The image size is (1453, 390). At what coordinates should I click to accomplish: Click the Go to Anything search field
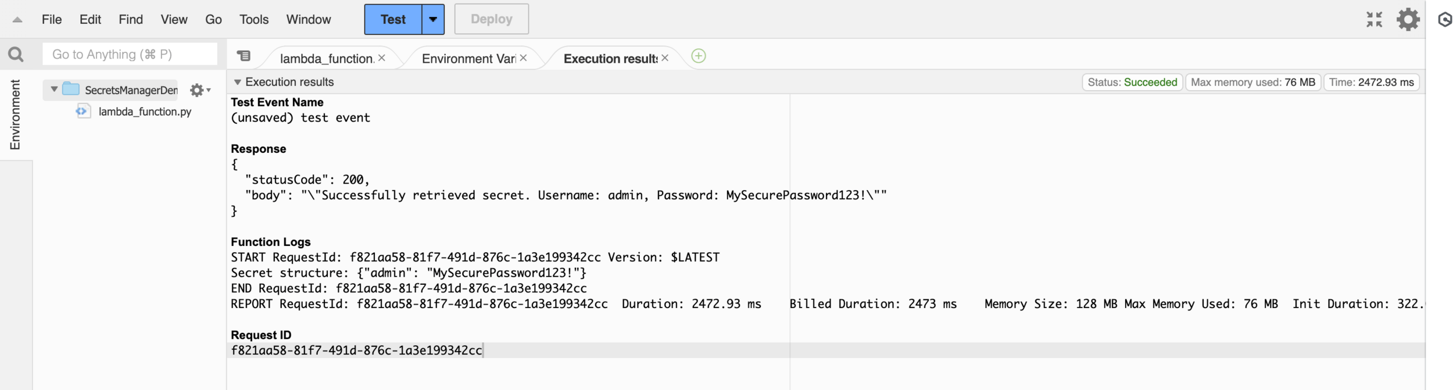pyautogui.click(x=130, y=55)
